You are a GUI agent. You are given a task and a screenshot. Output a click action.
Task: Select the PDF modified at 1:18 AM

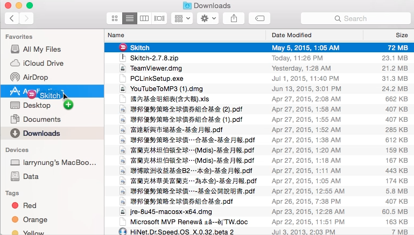click(259, 161)
